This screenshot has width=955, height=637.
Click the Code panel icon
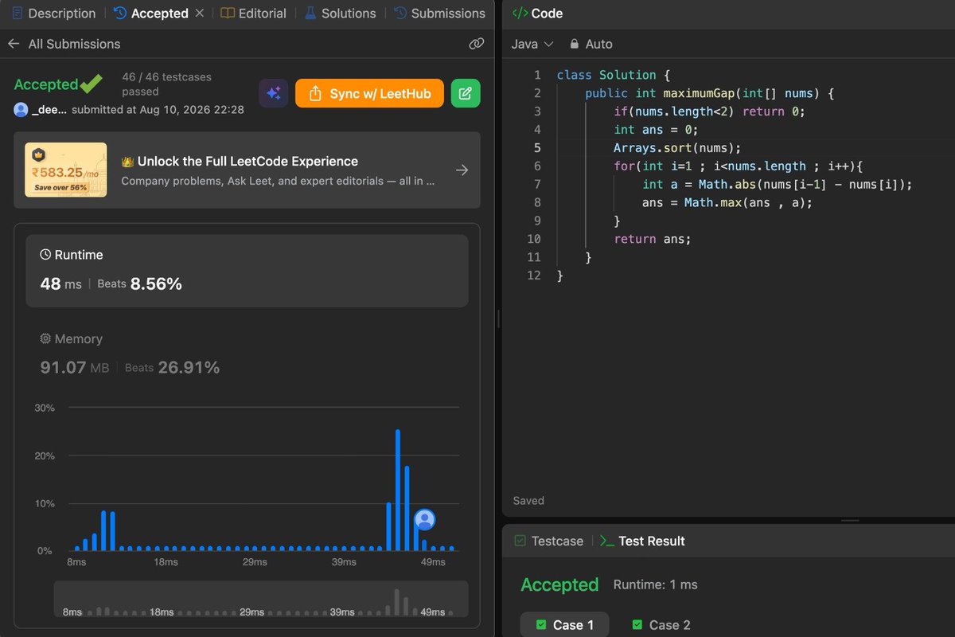pos(520,14)
